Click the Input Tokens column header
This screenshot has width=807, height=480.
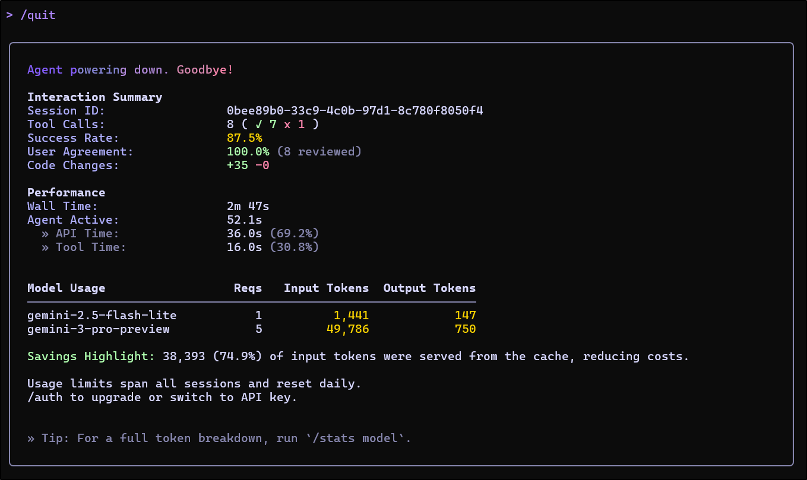click(x=326, y=288)
